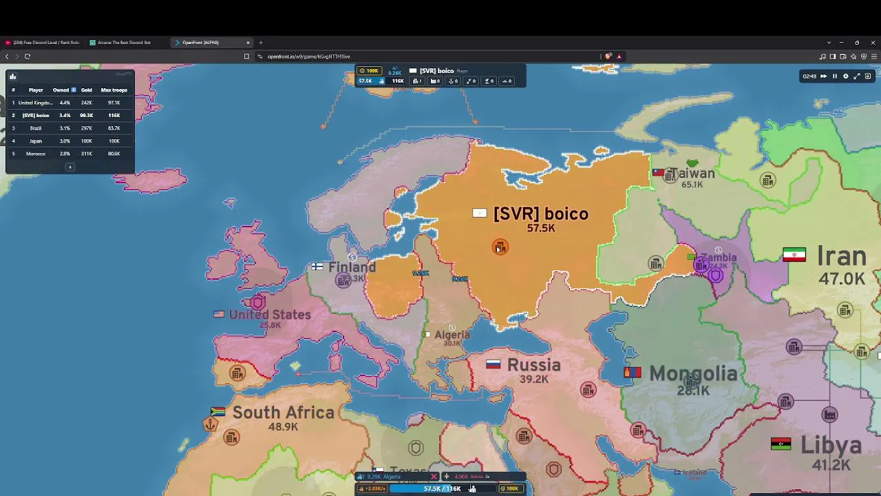Sort leaderboard by Max troops header

coord(114,90)
